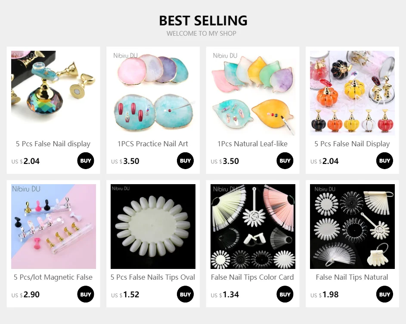Open the pumpkin nail holder product image
Viewport: 406px width, 324px height.
353,93
